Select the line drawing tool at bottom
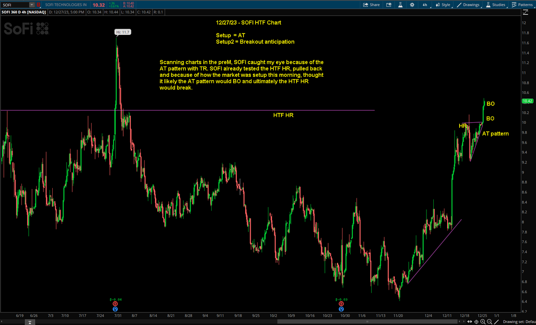The image size is (536, 325). click(496, 321)
